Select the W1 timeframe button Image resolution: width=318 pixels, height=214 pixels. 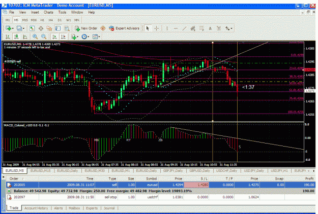coord(68,20)
